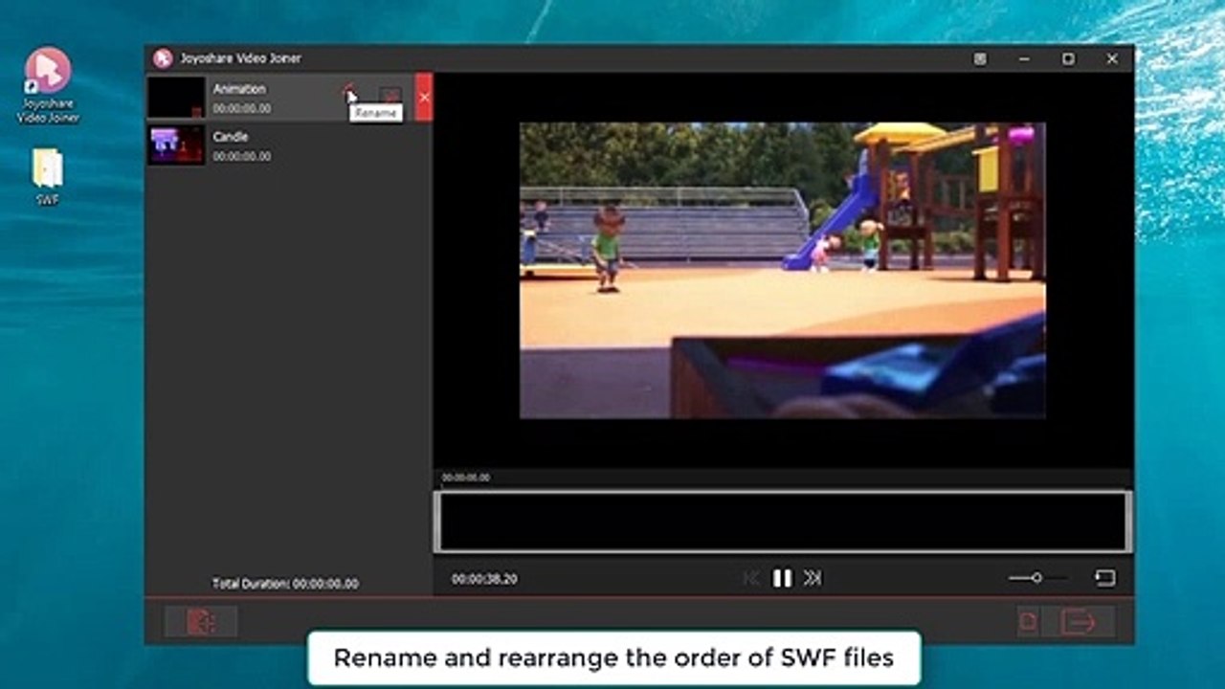Adjust the volume slider knob
Image resolution: width=1225 pixels, height=689 pixels.
(x=1036, y=578)
